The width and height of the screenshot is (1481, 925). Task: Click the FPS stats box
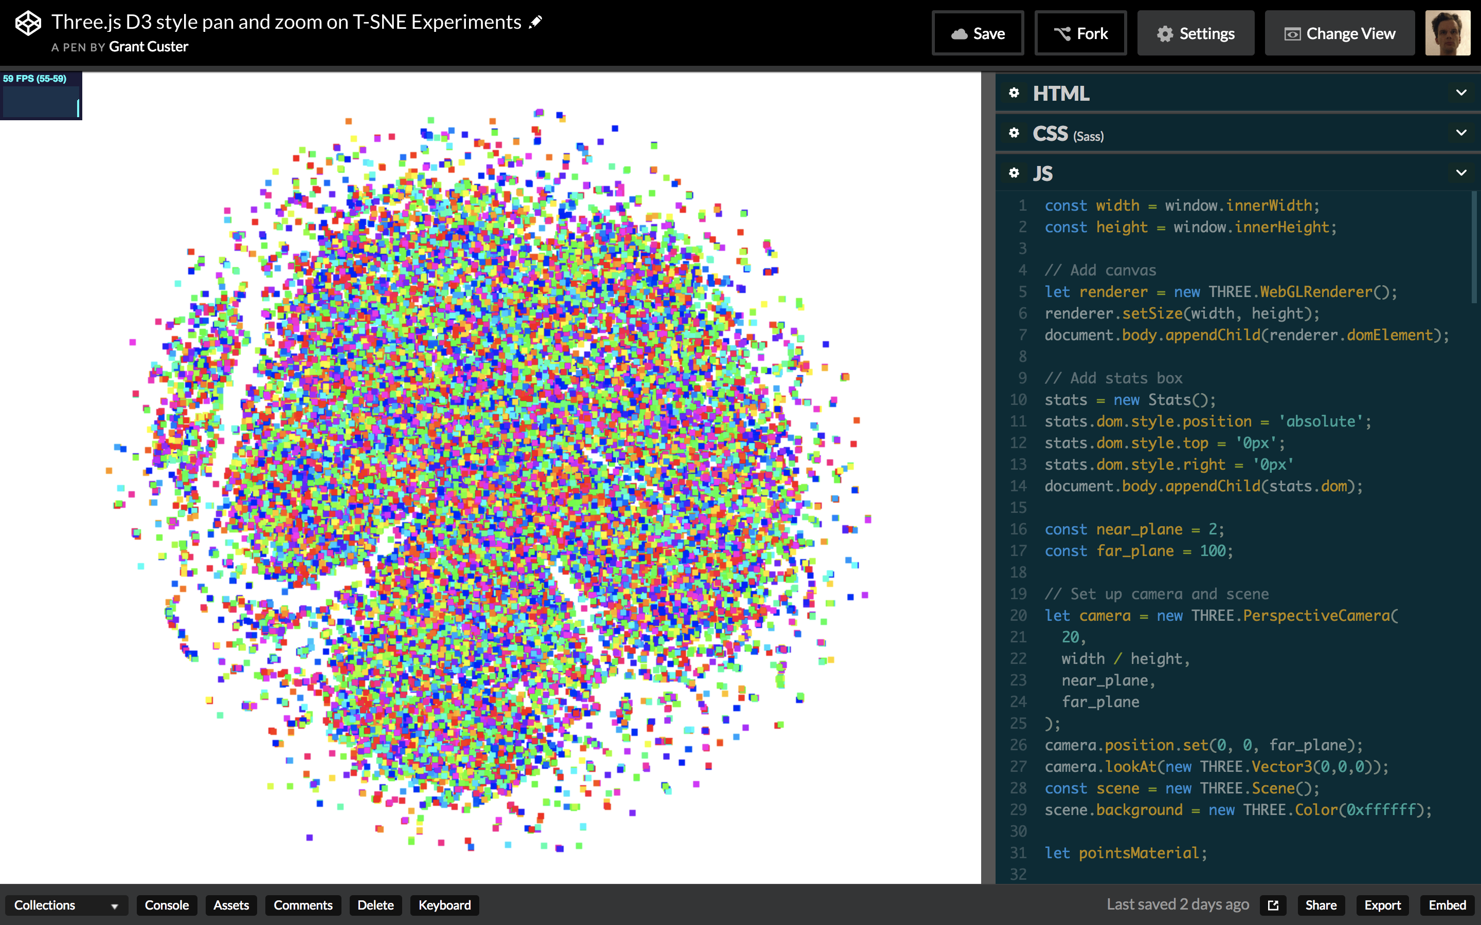pyautogui.click(x=41, y=96)
